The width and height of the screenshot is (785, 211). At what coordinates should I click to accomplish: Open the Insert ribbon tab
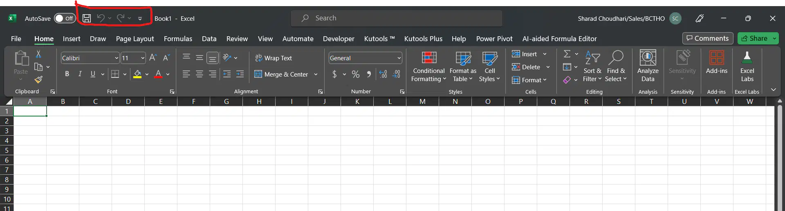tap(72, 39)
